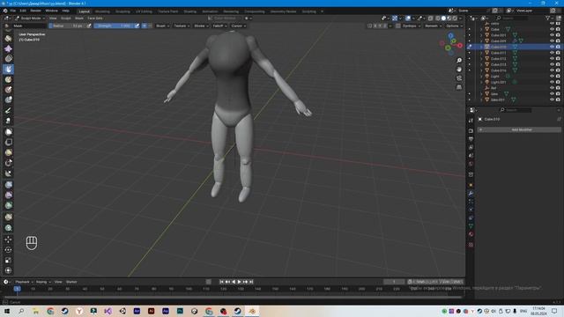
Task: Select the Rotate tool in left toolbar
Action: (x=8, y=250)
